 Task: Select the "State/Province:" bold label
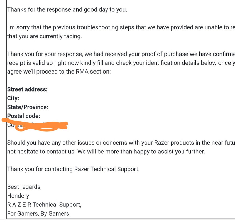coord(28,107)
